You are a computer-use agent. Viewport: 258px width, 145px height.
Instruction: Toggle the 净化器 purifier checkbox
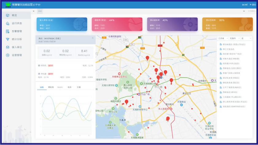coord(39,74)
